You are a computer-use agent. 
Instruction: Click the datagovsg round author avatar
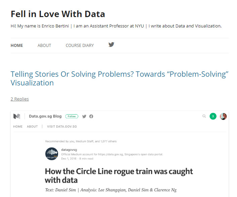[x=52, y=154]
